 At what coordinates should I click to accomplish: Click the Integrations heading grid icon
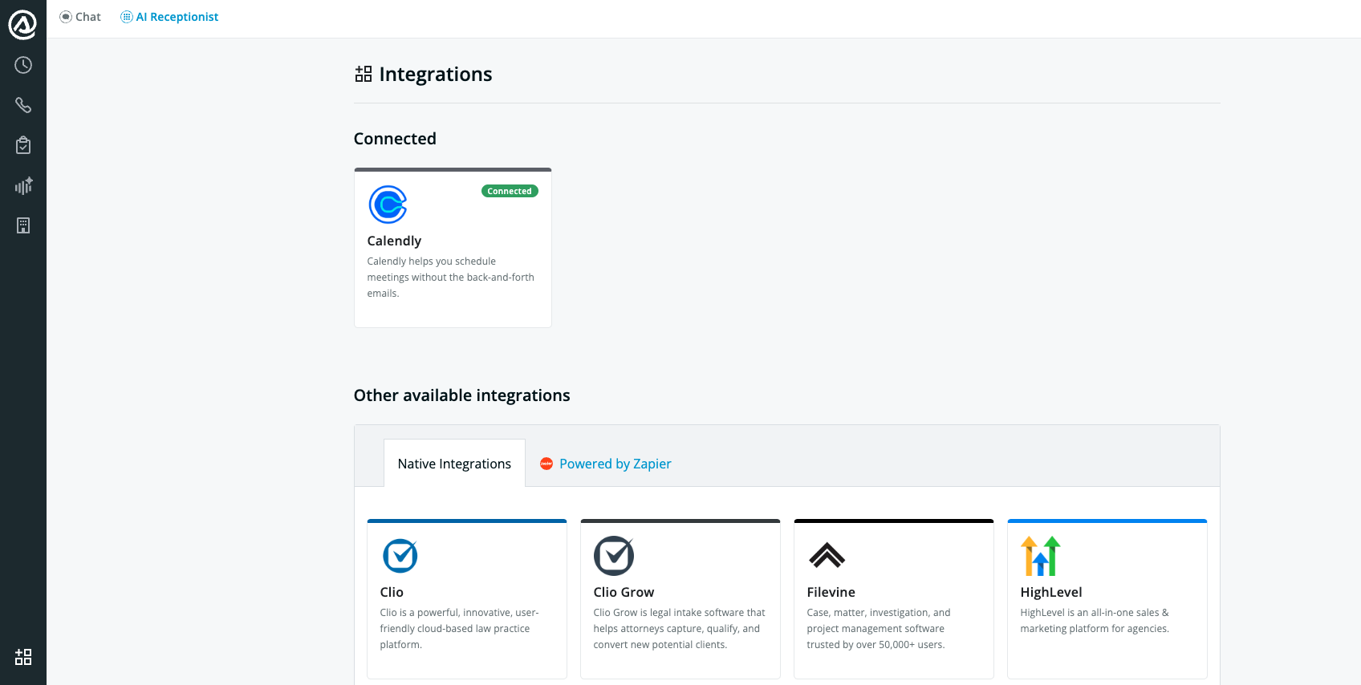point(364,74)
